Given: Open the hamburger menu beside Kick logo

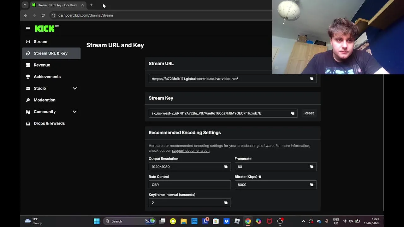Looking at the screenshot, I should click(x=28, y=29).
